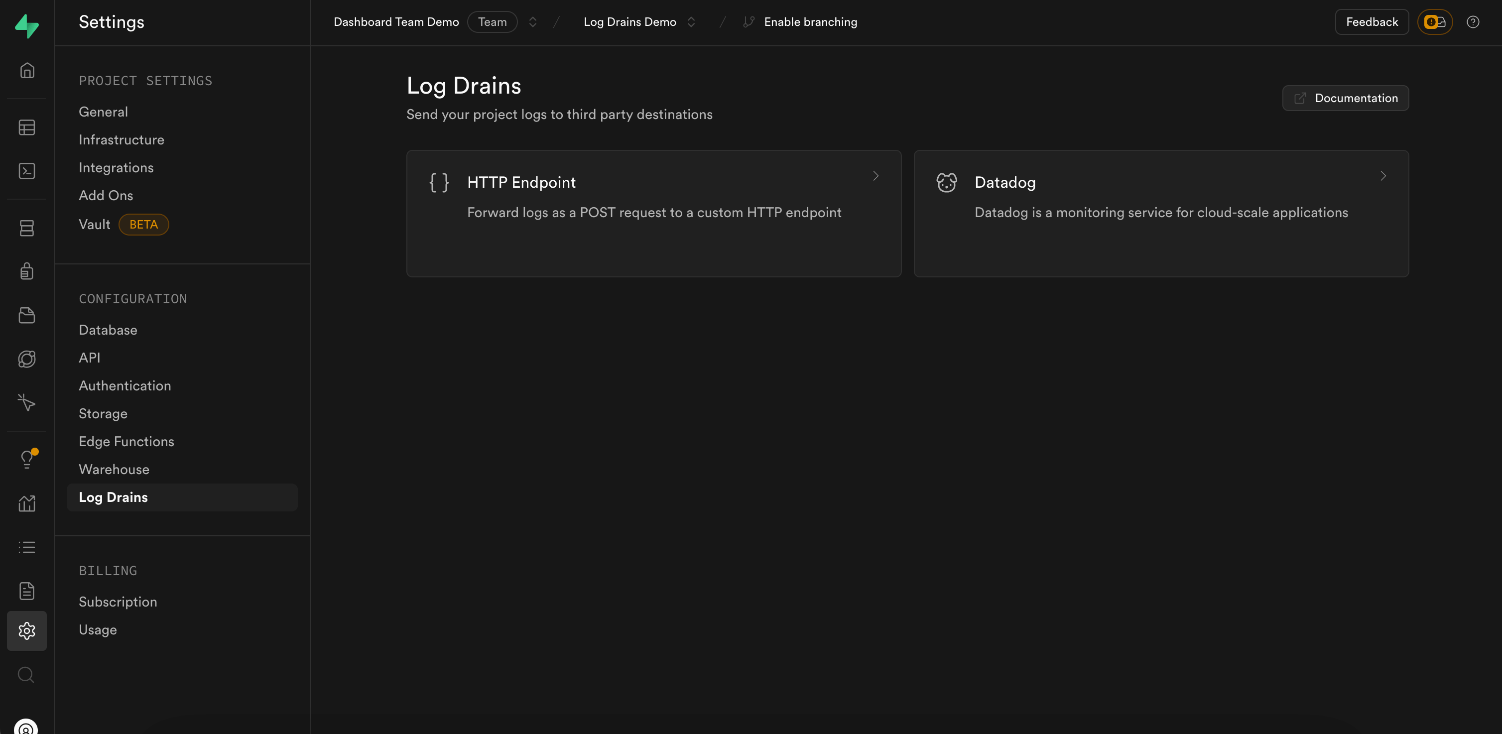Open the Storage icon in sidebar
The height and width of the screenshot is (734, 1502).
tap(27, 315)
